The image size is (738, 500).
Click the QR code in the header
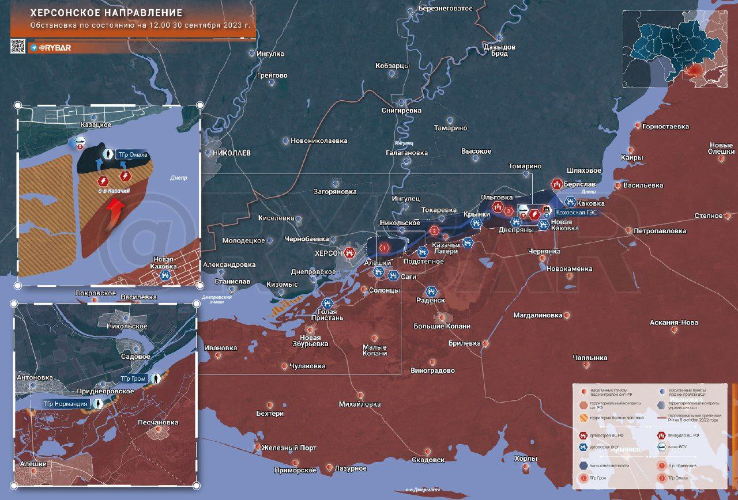click(18, 46)
